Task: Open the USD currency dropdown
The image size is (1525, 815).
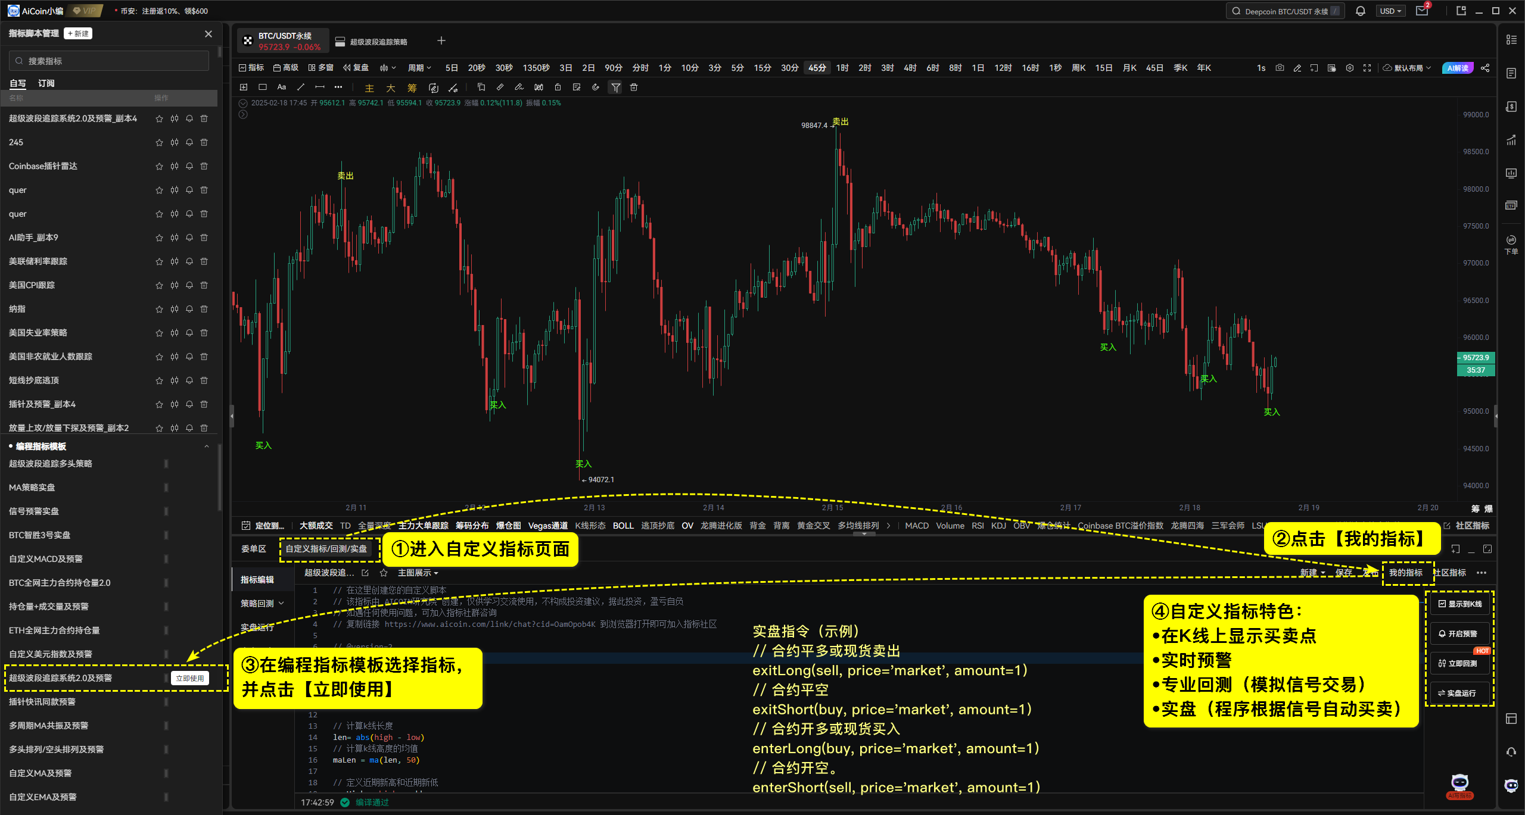Action: (1390, 11)
